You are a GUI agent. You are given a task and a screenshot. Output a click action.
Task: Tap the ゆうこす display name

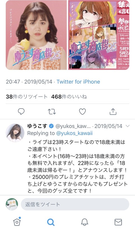click(37, 126)
